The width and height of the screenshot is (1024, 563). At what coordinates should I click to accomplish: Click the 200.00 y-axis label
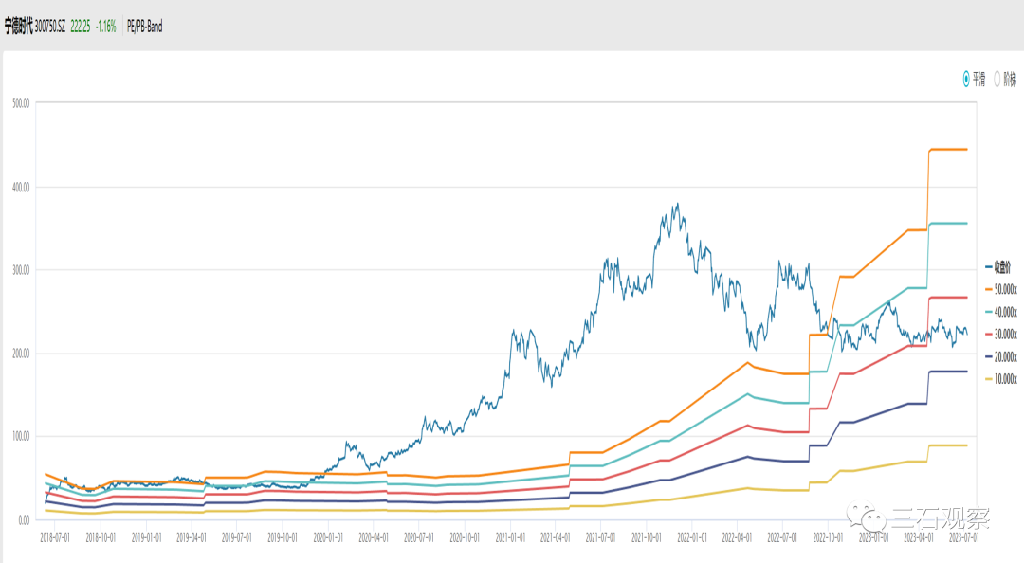21,354
